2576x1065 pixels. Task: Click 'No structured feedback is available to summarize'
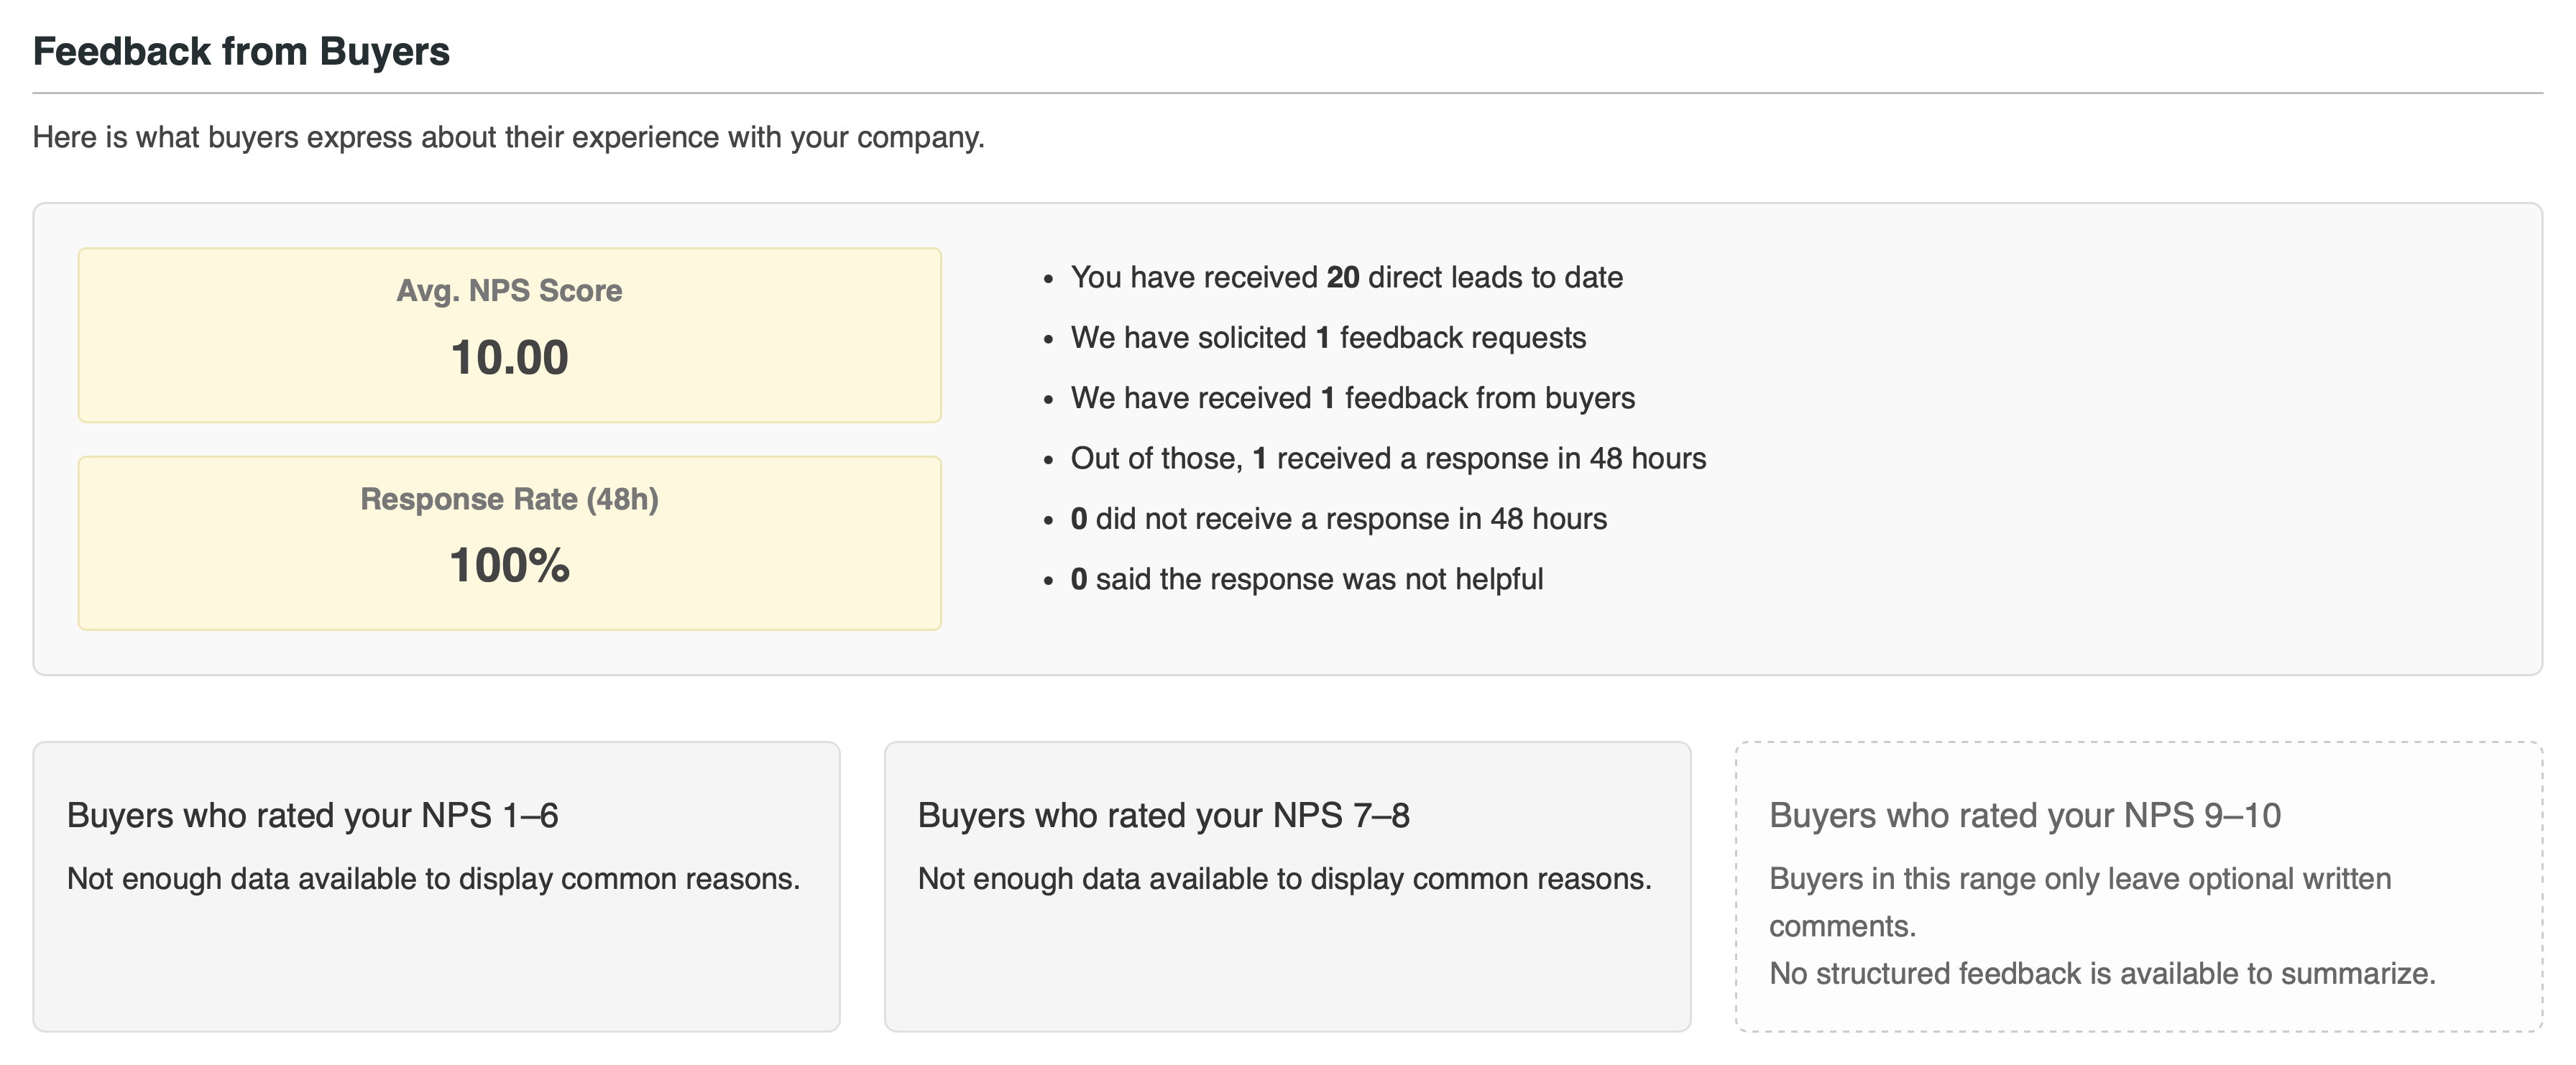2102,973
